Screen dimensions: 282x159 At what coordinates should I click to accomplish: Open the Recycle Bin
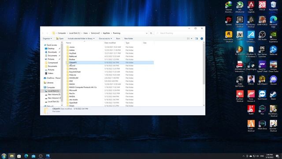[273, 6]
